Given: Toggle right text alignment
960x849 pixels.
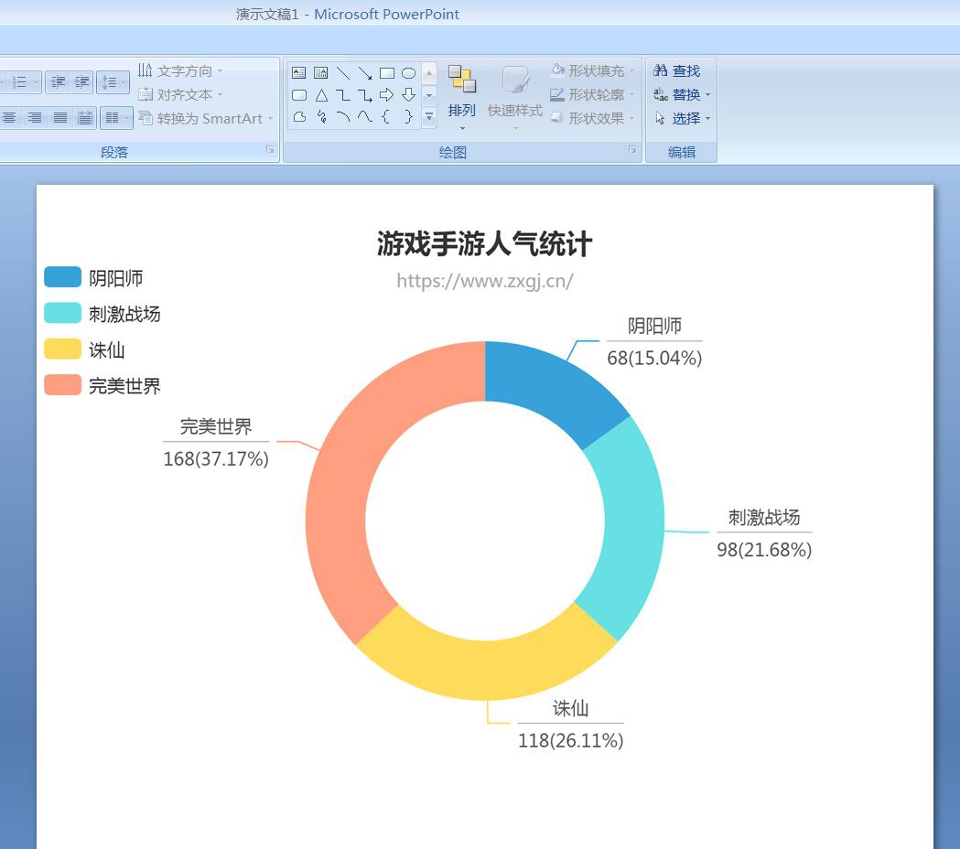Looking at the screenshot, I should (35, 118).
